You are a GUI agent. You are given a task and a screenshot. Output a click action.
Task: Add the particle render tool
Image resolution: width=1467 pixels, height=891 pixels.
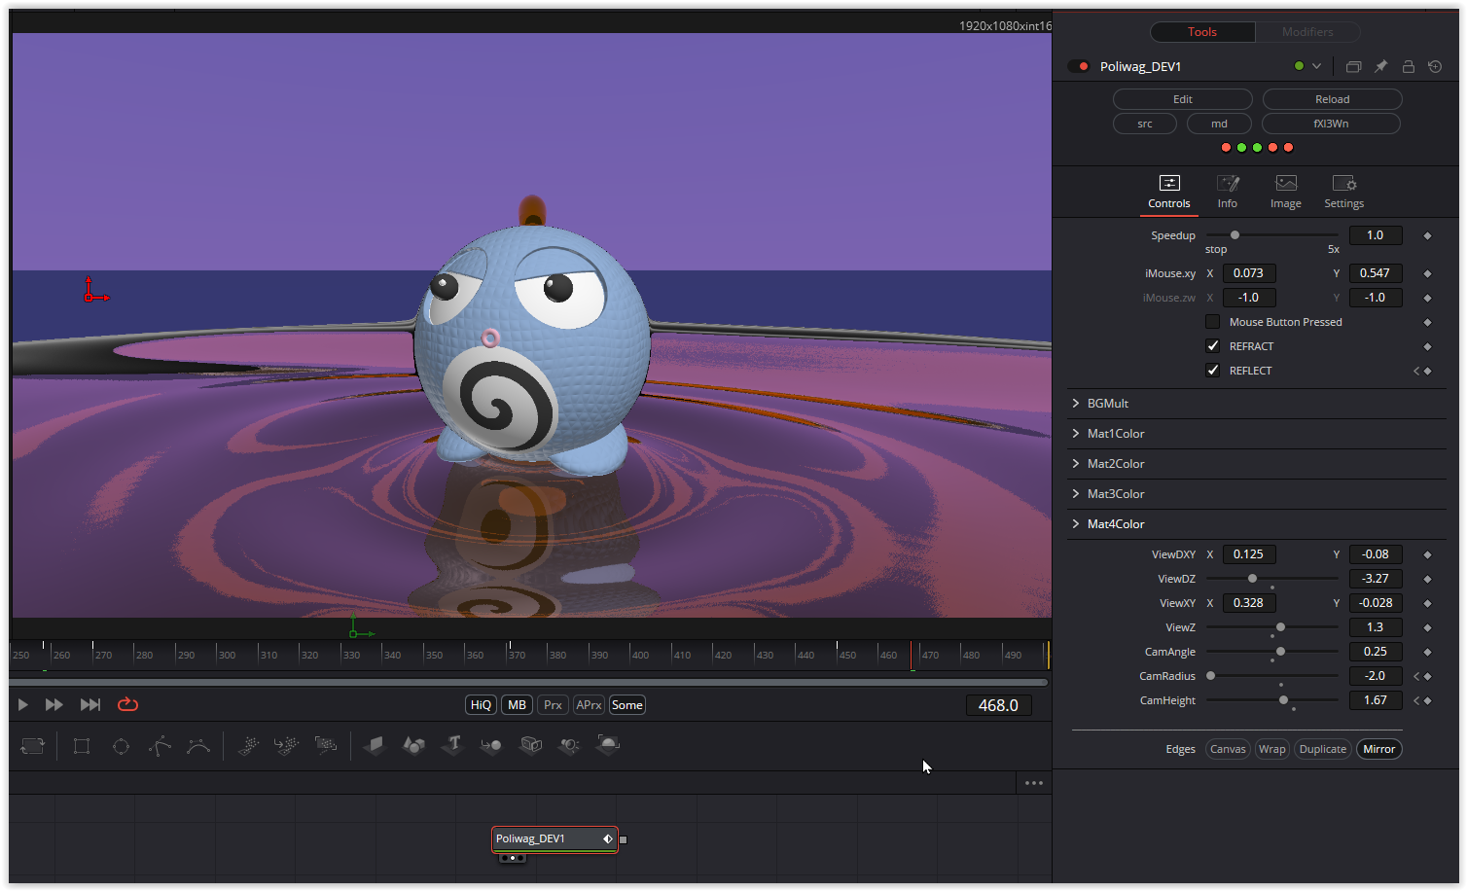326,746
